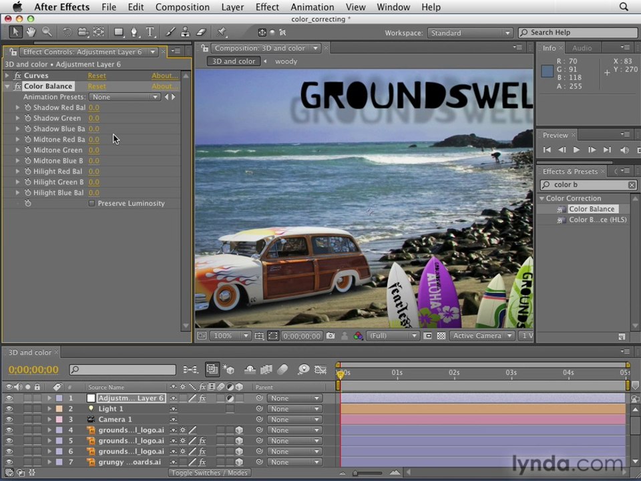Toggle Hilight Blue Balance stopwatch
The image size is (641, 481).
pos(28,192)
